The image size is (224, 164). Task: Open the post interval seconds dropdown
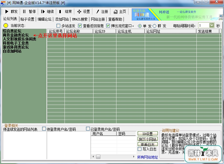212,26
